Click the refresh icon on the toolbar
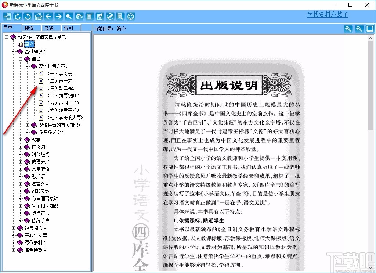Screen dimensions: 376x273 pos(17,16)
